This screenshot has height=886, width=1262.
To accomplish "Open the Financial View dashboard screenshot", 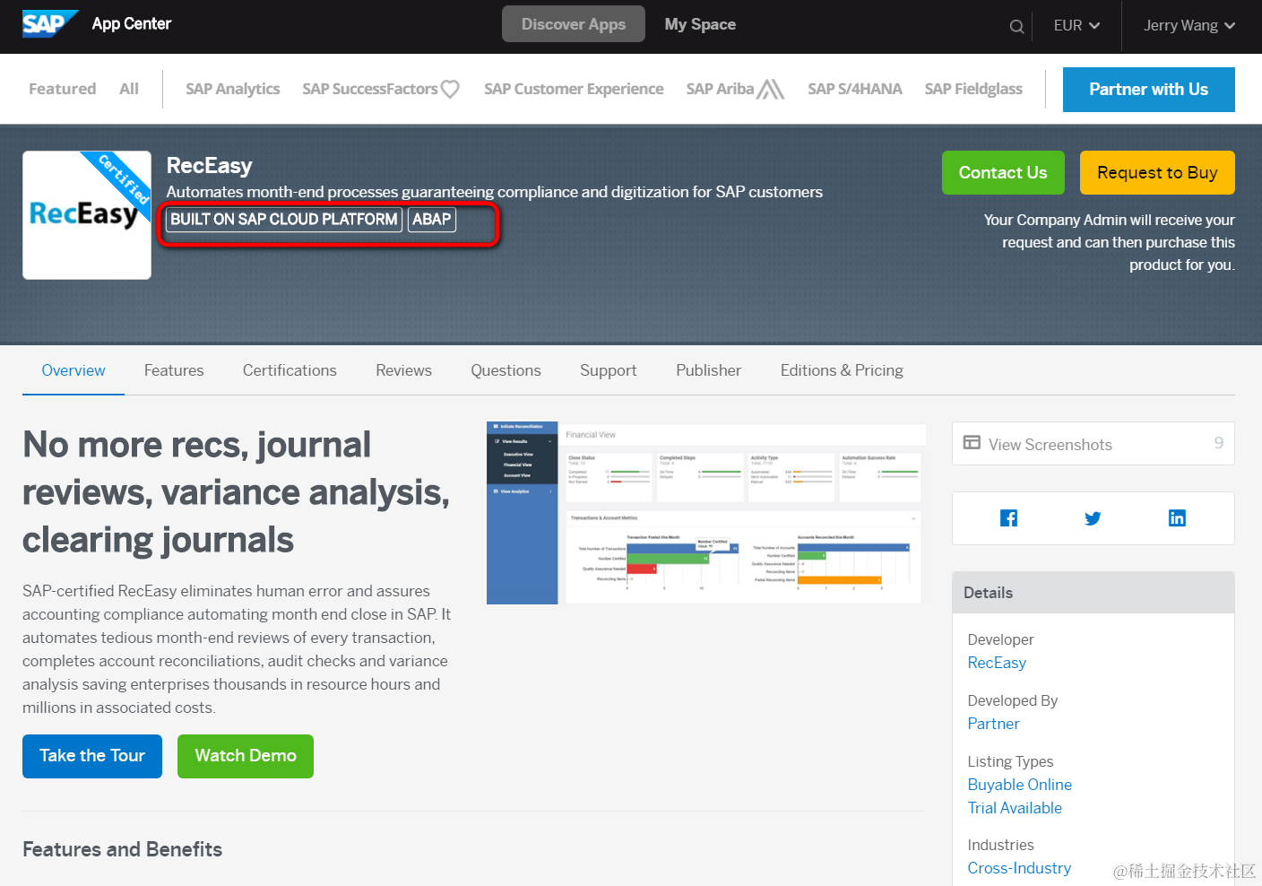I will point(706,513).
